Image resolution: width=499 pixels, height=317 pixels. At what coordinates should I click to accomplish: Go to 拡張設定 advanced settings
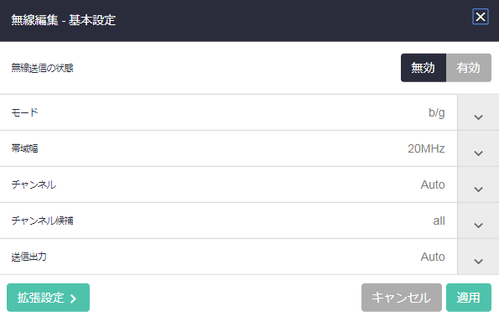(x=48, y=298)
